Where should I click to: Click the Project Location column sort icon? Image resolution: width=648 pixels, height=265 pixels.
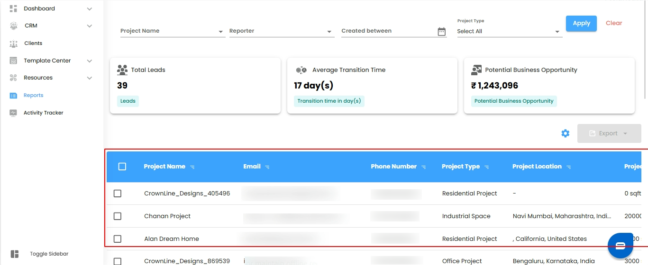[569, 167]
